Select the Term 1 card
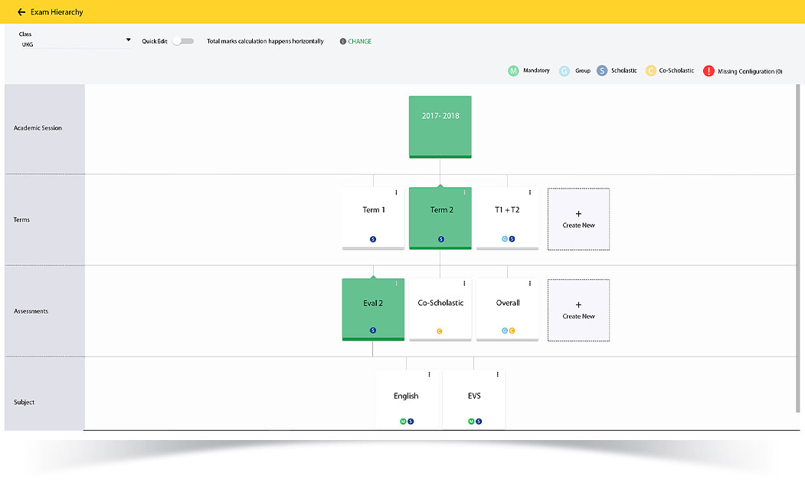Screen dimensions: 805x480 [373, 215]
